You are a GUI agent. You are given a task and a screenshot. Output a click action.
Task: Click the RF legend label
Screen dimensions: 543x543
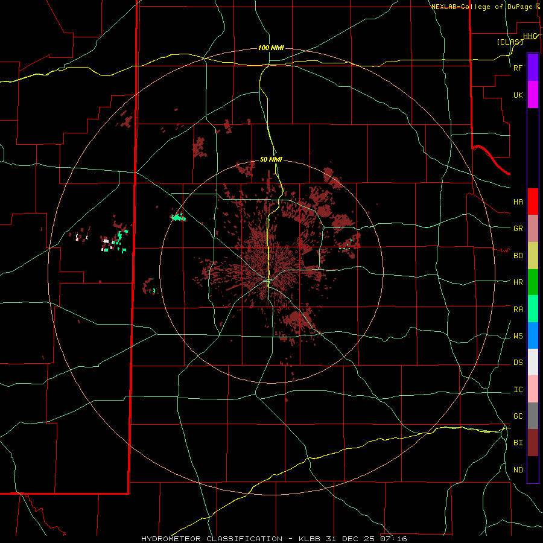click(518, 68)
